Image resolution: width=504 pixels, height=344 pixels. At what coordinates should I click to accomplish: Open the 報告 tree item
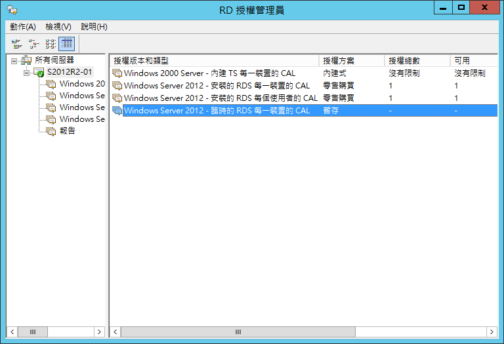[x=67, y=130]
